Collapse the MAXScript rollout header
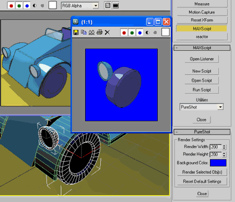 (202, 48)
